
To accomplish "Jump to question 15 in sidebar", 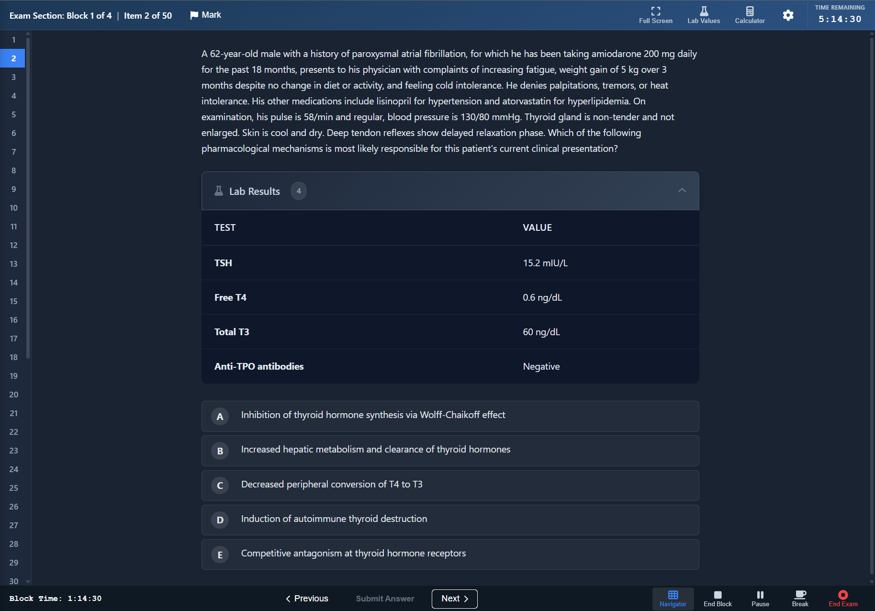I will 13,301.
